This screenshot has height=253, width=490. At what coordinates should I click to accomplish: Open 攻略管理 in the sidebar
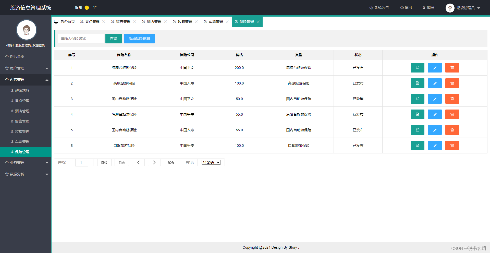[x=26, y=131]
